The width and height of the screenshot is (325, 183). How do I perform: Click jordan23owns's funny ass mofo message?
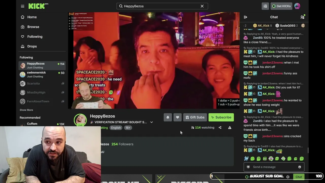(274, 75)
